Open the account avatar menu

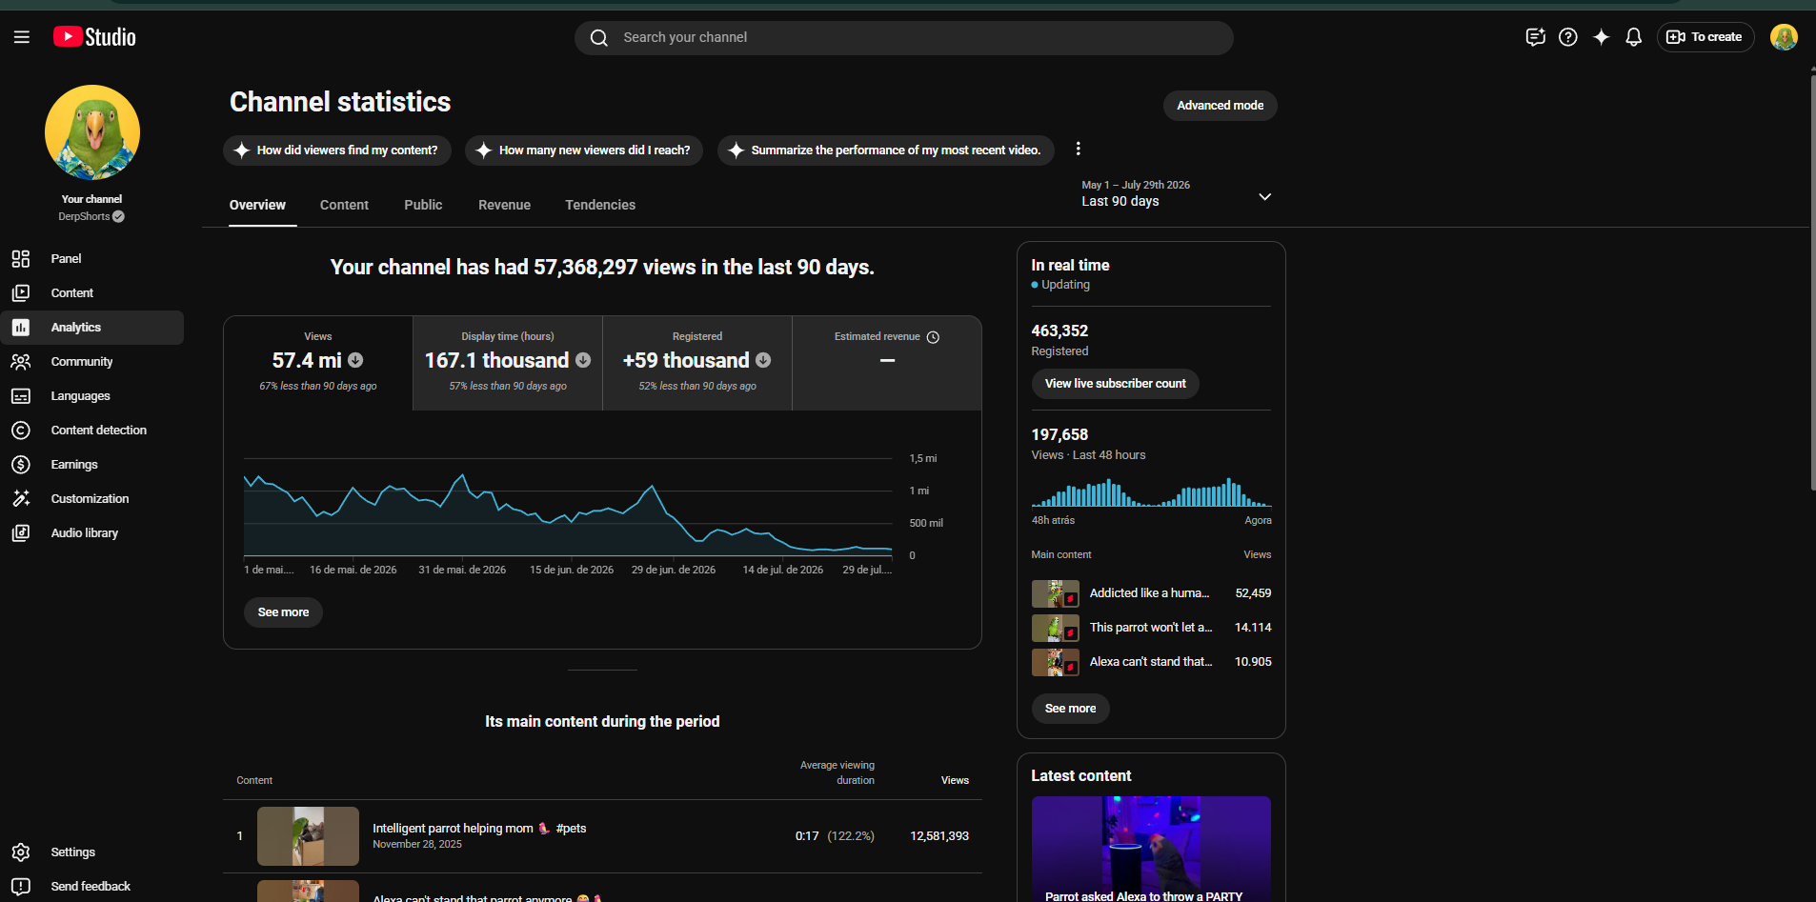[1784, 37]
